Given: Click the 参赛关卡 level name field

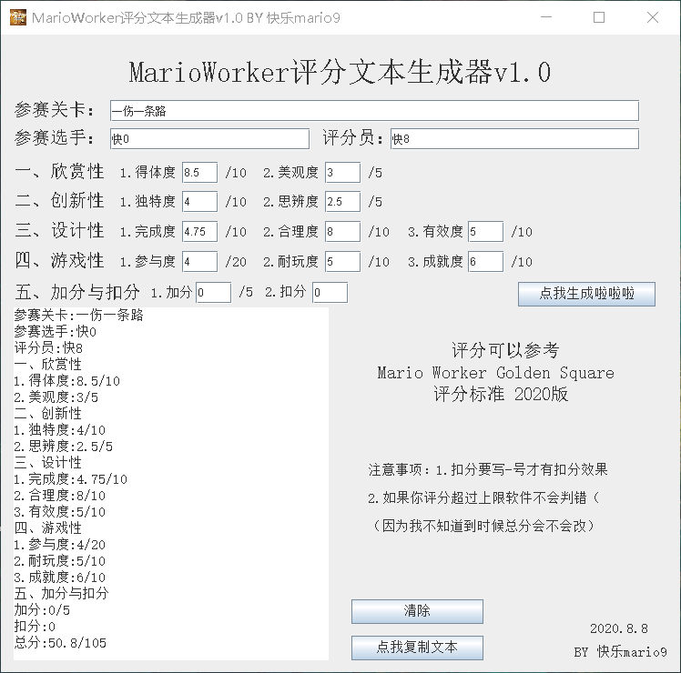Looking at the screenshot, I should point(374,111).
